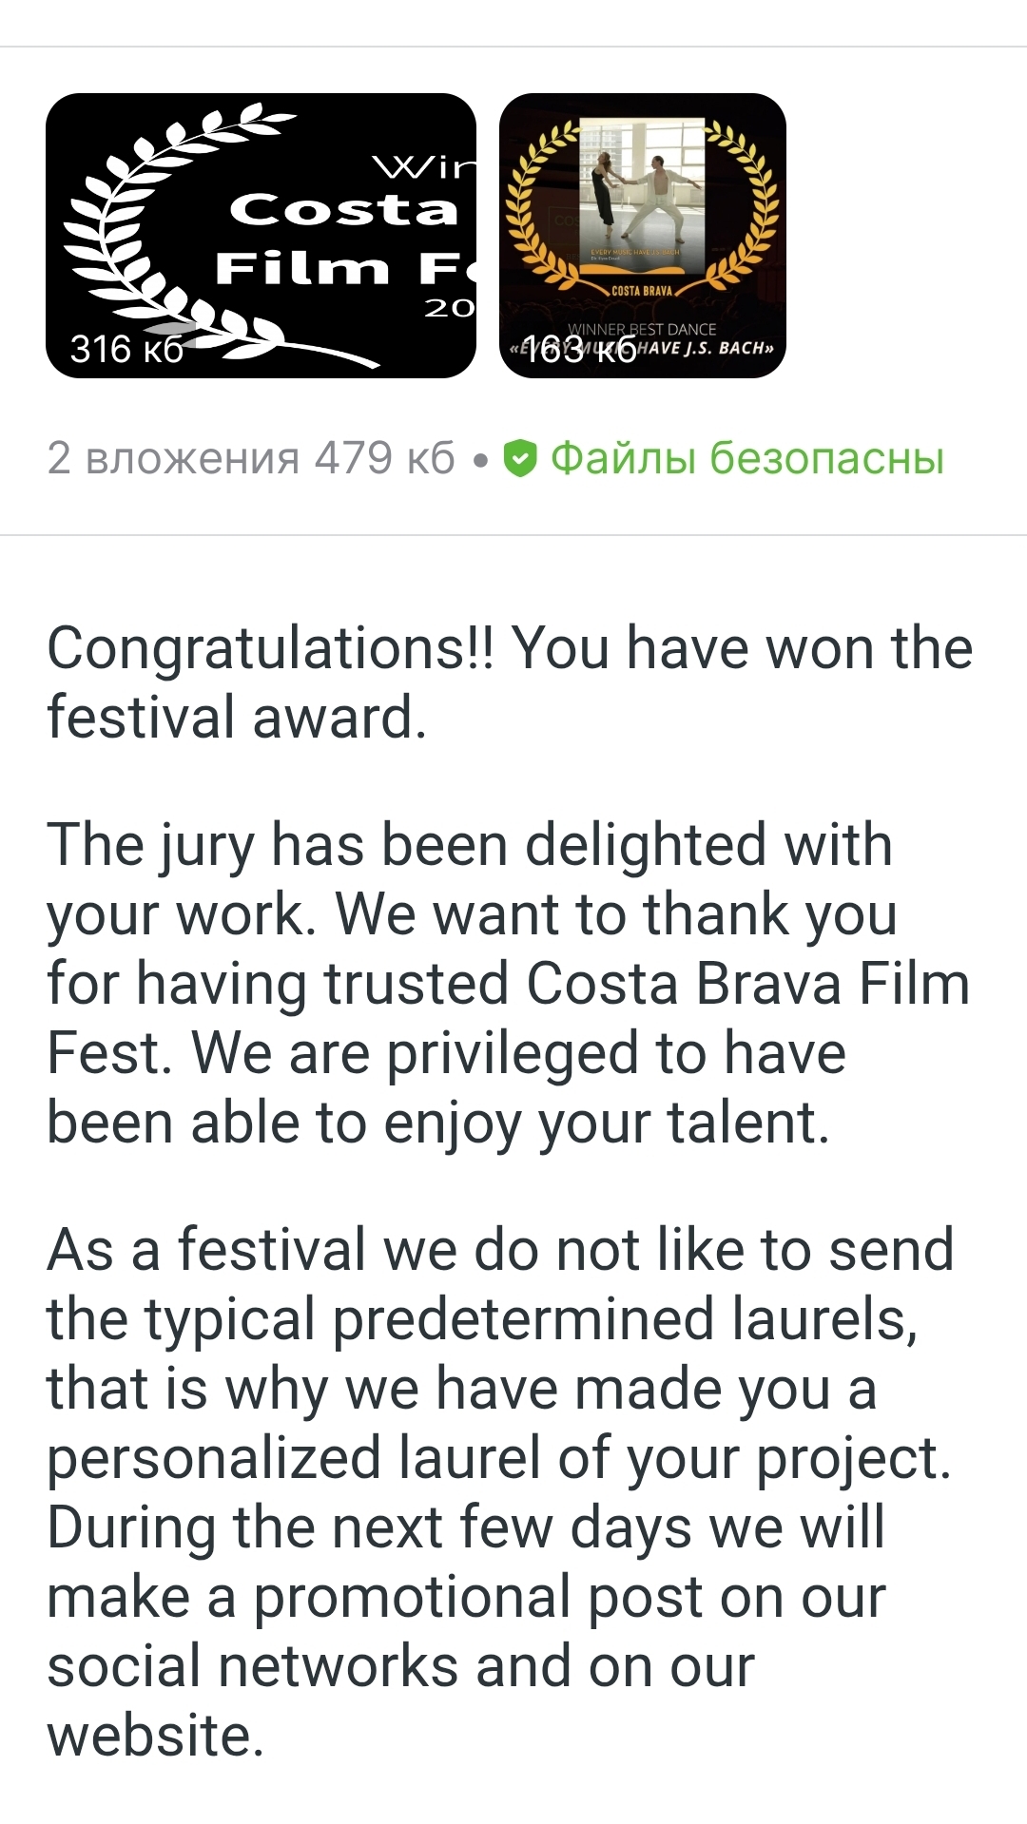The image size is (1027, 1824).
Task: Tap the 163 кб size label
Action: [580, 350]
